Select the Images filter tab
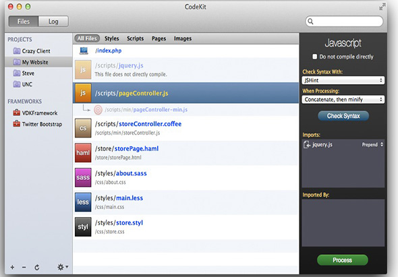398x277 pixels. (183, 38)
